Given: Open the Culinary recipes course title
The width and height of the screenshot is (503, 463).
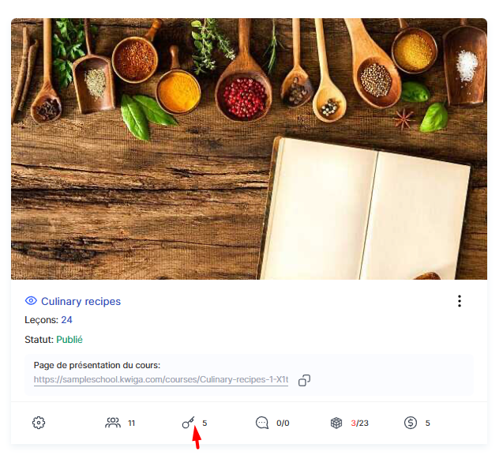Looking at the screenshot, I should [x=81, y=302].
